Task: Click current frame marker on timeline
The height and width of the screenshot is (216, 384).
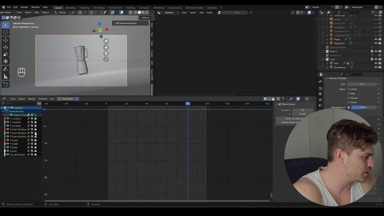Action: pos(188,104)
